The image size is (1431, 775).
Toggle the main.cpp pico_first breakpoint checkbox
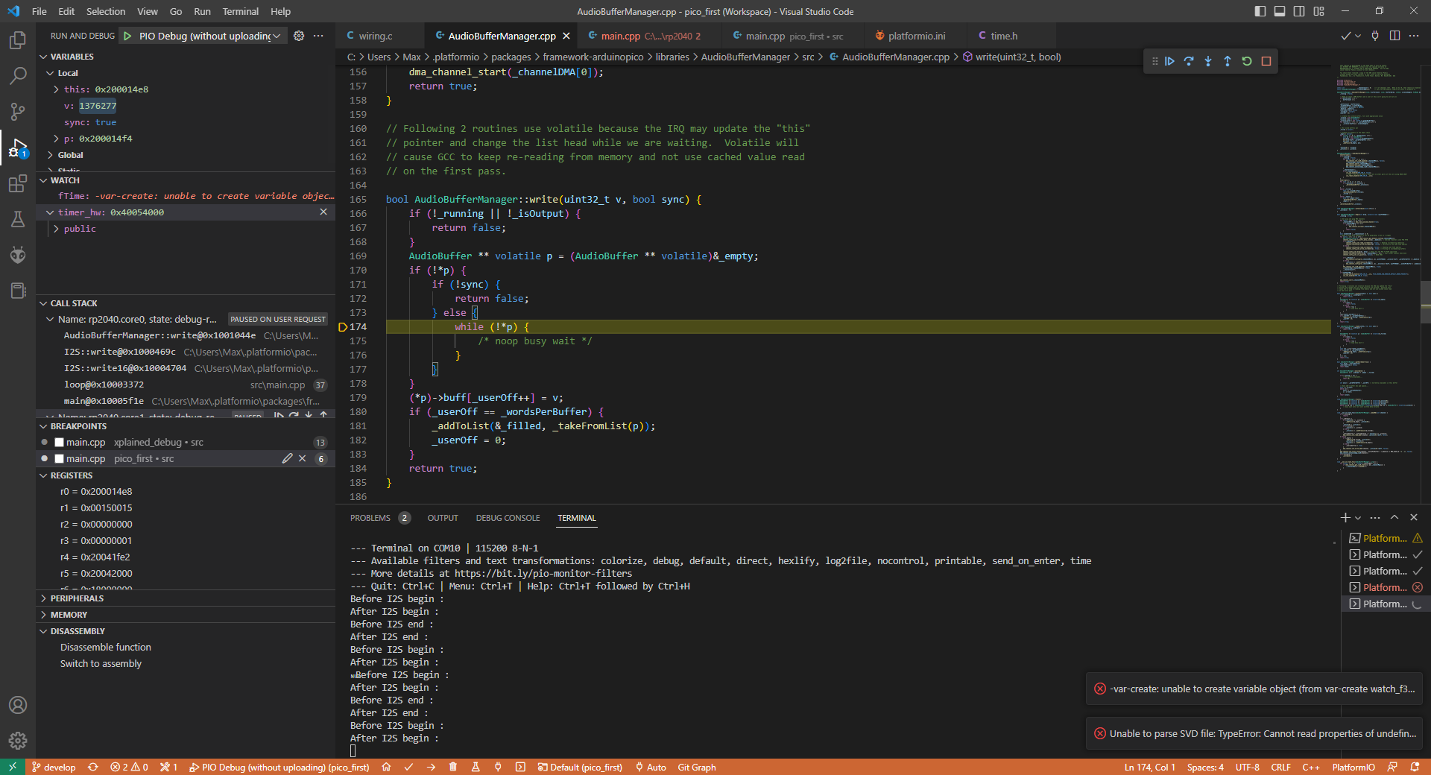tap(58, 458)
